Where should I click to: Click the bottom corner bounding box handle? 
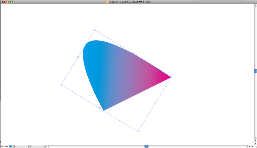pos(138,131)
